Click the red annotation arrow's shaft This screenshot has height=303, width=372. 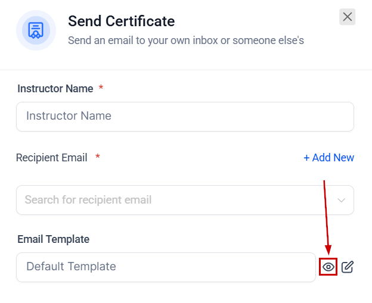tap(325, 214)
